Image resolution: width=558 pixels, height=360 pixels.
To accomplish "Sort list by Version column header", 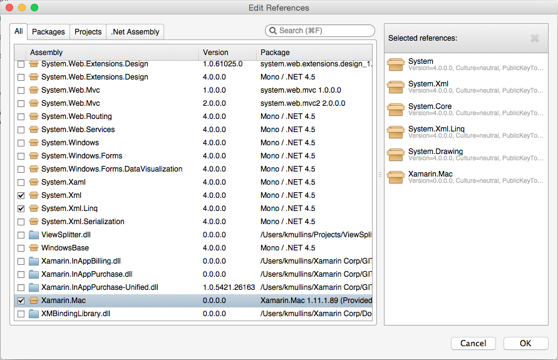I will [227, 53].
